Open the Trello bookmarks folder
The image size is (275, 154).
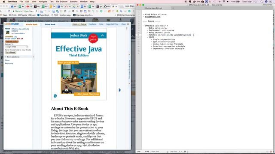click(x=13, y=15)
